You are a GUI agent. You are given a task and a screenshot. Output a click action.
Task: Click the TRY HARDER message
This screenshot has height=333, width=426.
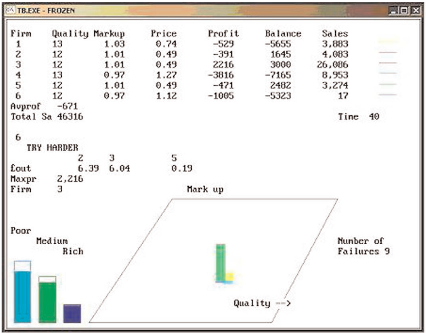pyautogui.click(x=52, y=148)
